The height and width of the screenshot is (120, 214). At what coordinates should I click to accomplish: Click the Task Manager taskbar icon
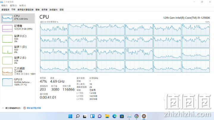pyautogui.click(x=129, y=116)
